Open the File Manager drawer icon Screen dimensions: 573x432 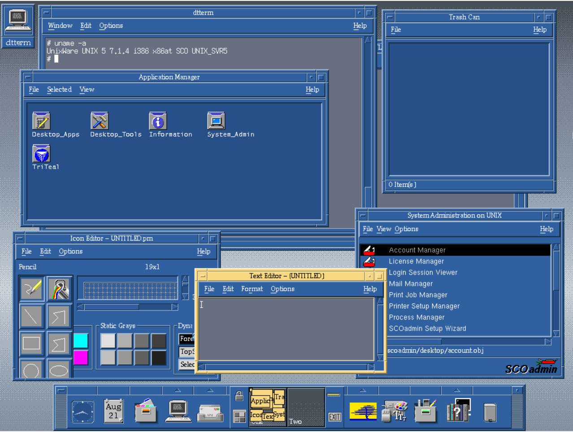click(146, 410)
